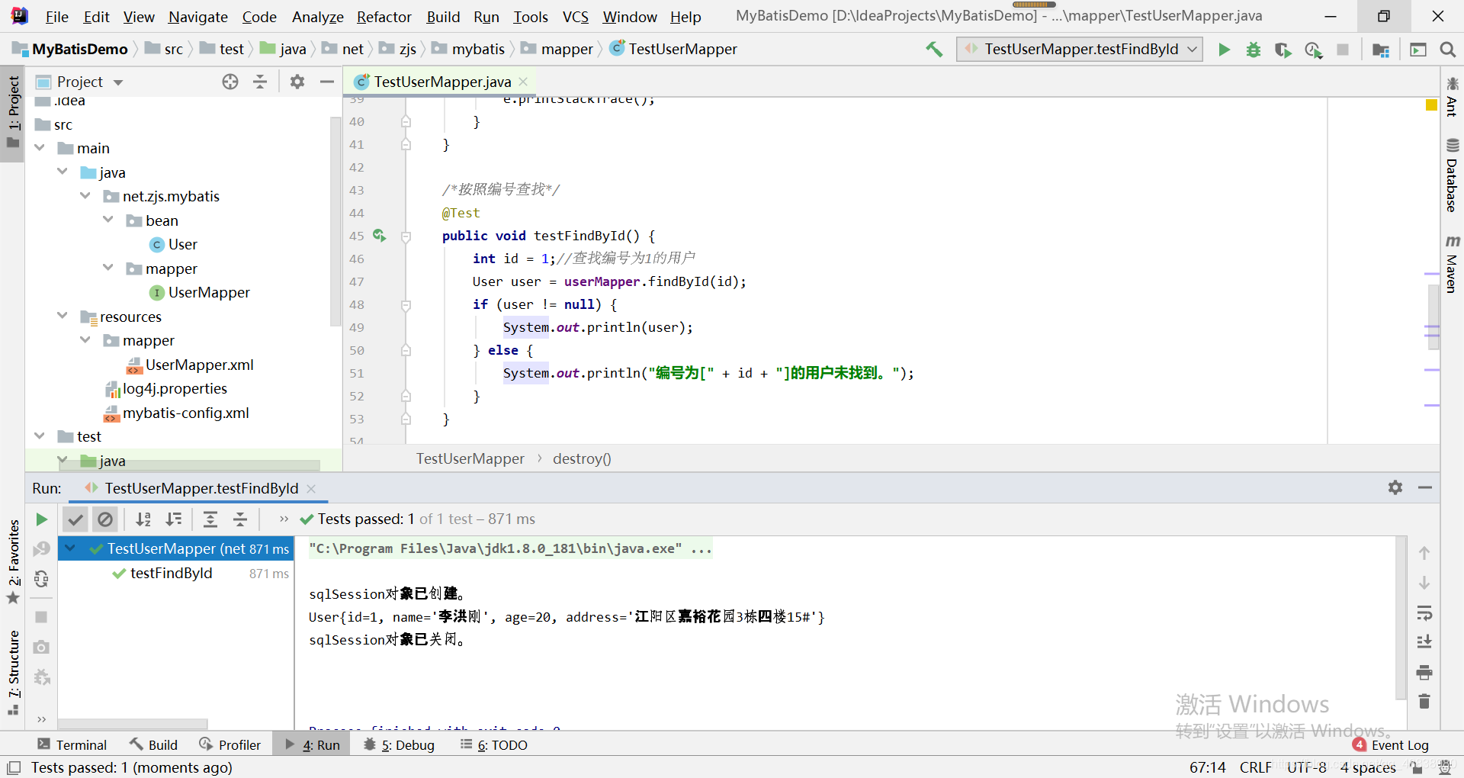The height and width of the screenshot is (778, 1464).
Task: Run with Coverage icon in toolbar
Action: click(1283, 50)
